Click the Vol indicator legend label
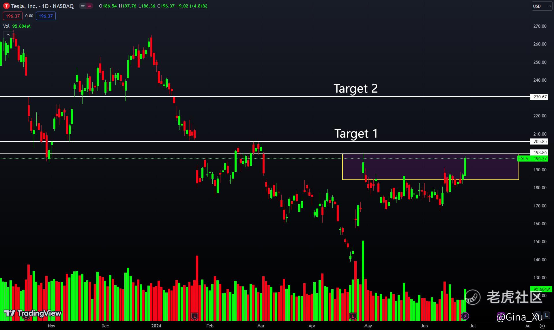The height and width of the screenshot is (330, 554). tap(6, 26)
